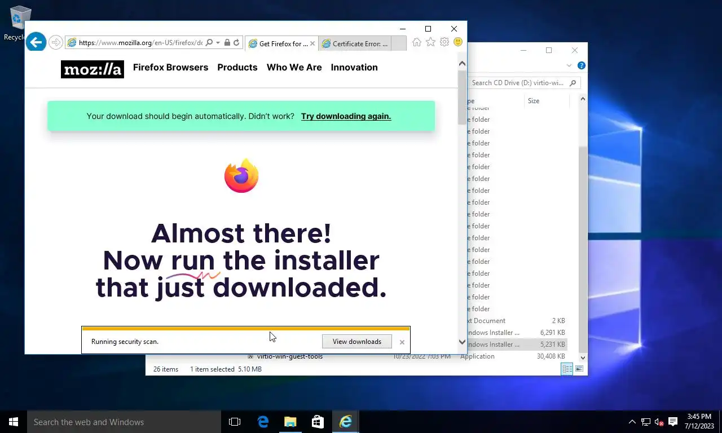722x433 pixels.
Task: Click IE page scroll-down arrow
Action: (462, 342)
